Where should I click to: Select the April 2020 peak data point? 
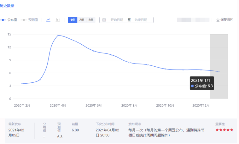pos(58,35)
